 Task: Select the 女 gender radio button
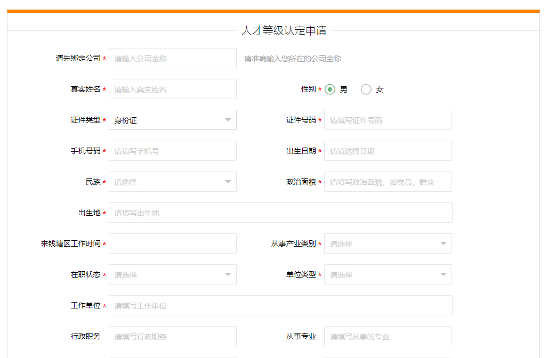pos(366,89)
